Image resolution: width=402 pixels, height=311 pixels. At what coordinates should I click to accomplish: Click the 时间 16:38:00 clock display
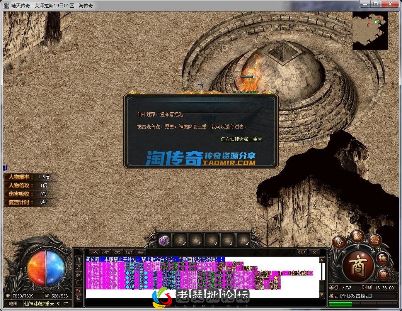coord(378,287)
